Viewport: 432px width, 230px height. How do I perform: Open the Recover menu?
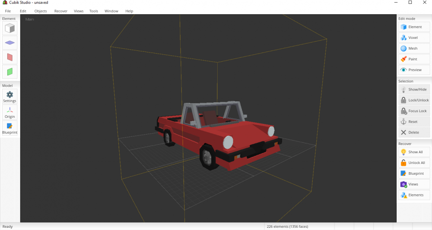[x=60, y=11]
